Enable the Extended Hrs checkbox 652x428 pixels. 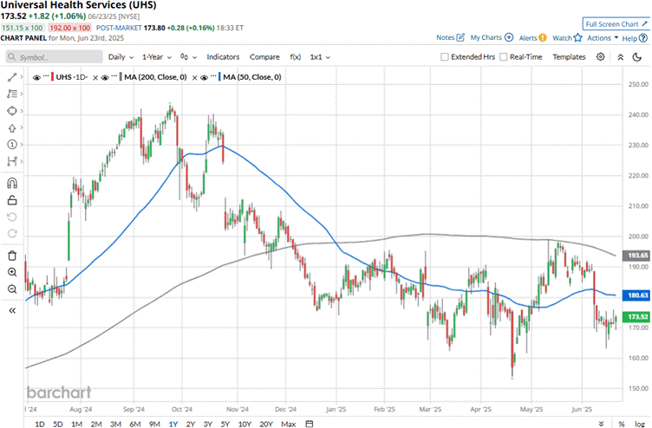(x=446, y=57)
